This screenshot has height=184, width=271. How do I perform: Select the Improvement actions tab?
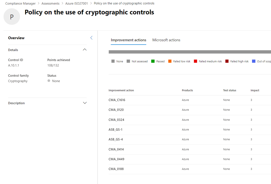point(128,40)
